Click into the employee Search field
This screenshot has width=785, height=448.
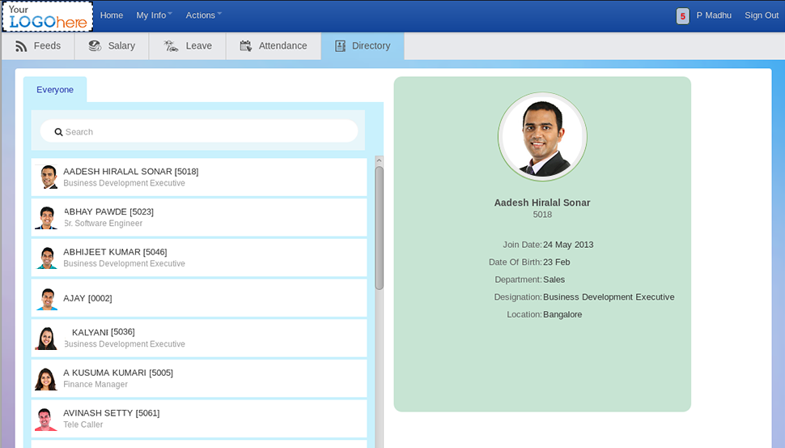tap(199, 132)
